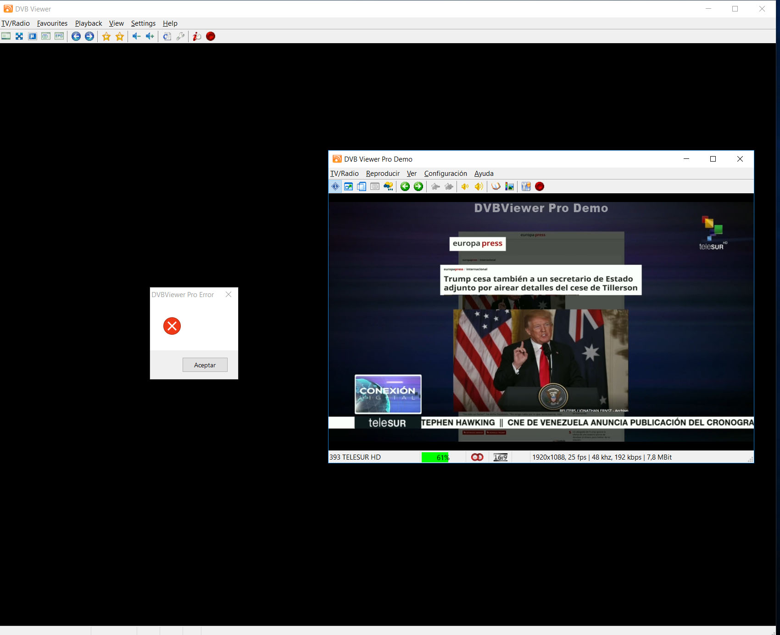Decrease volume with blue speaker minus icon
Image resolution: width=780 pixels, height=635 pixels.
(x=136, y=36)
